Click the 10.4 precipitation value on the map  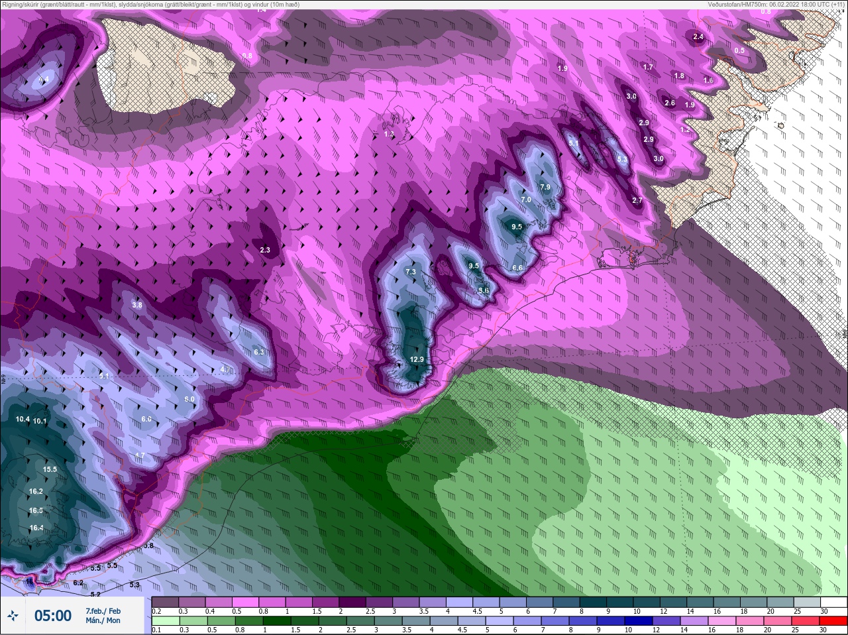point(23,419)
